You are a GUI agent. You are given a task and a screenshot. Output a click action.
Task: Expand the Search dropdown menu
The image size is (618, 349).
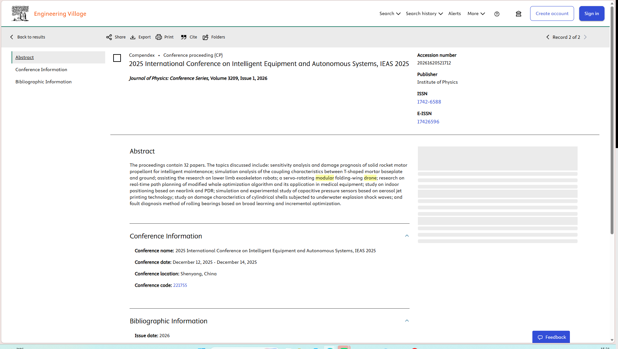[x=390, y=13]
